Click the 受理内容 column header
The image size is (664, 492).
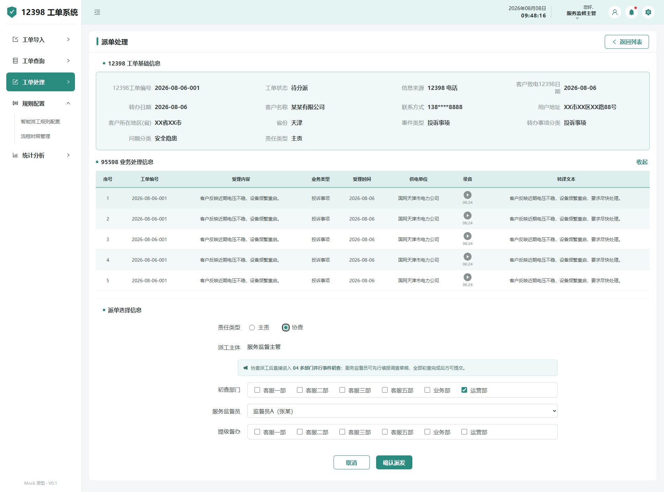pos(241,179)
